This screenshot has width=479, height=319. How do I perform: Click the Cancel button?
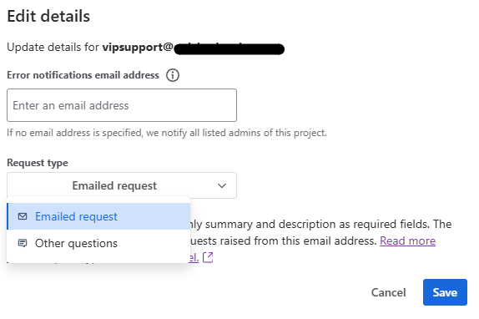(388, 292)
